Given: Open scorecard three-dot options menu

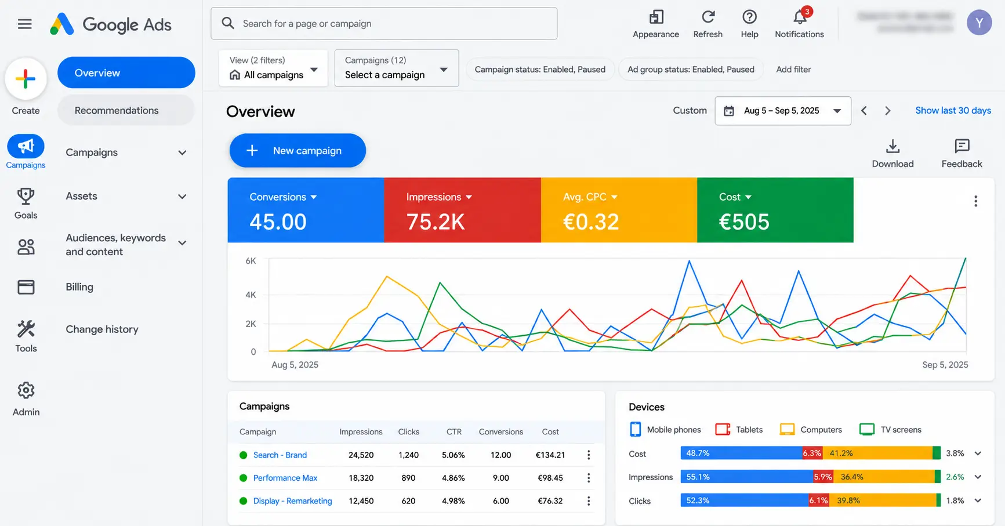Looking at the screenshot, I should (x=975, y=201).
